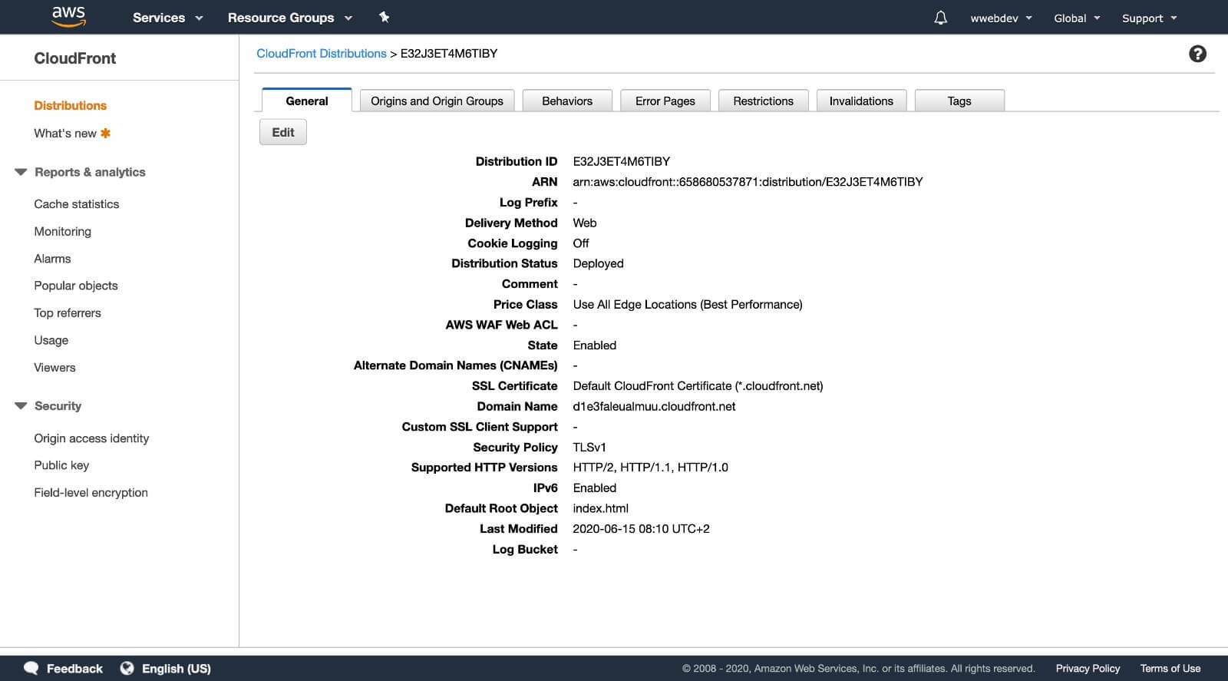The image size is (1228, 681).
Task: Switch to the Behaviors tab
Action: pos(567,101)
